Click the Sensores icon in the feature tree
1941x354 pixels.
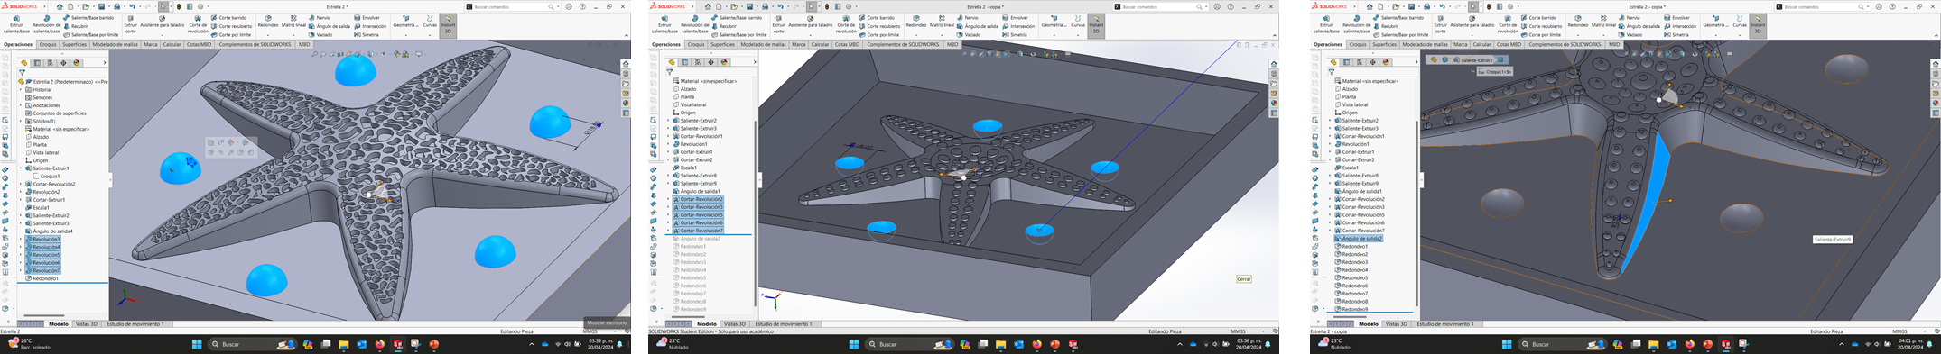coord(29,97)
